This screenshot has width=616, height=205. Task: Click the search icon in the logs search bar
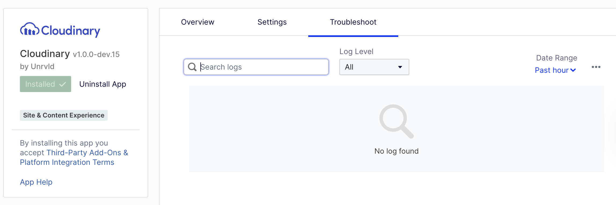point(192,67)
